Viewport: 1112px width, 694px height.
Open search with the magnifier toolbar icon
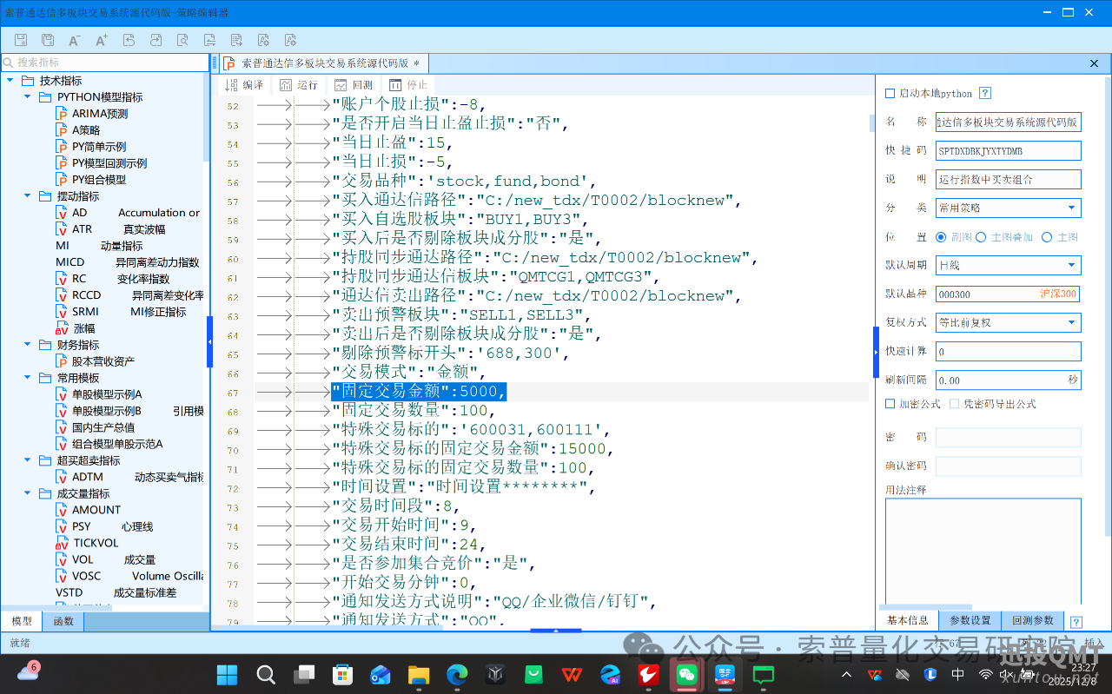(184, 39)
